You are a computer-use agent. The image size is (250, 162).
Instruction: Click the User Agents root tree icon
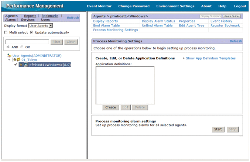point(9,55)
